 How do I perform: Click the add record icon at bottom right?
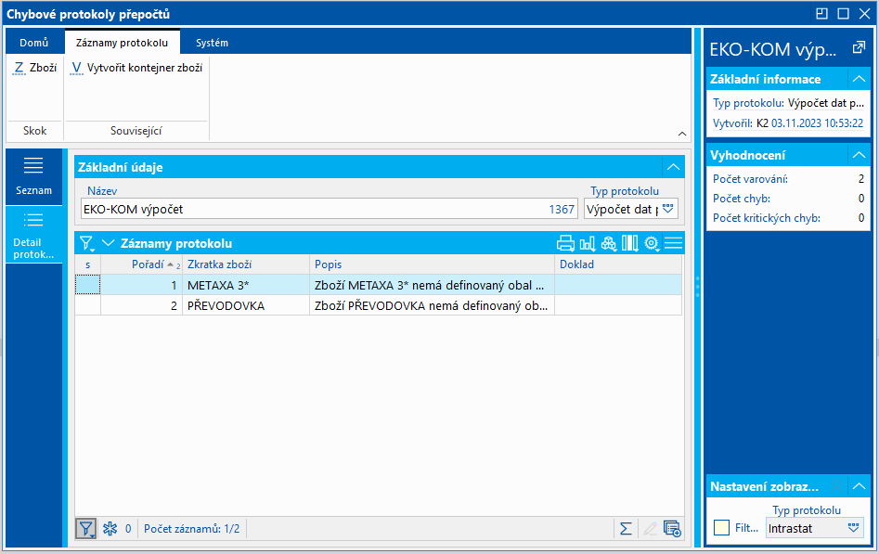pyautogui.click(x=672, y=529)
